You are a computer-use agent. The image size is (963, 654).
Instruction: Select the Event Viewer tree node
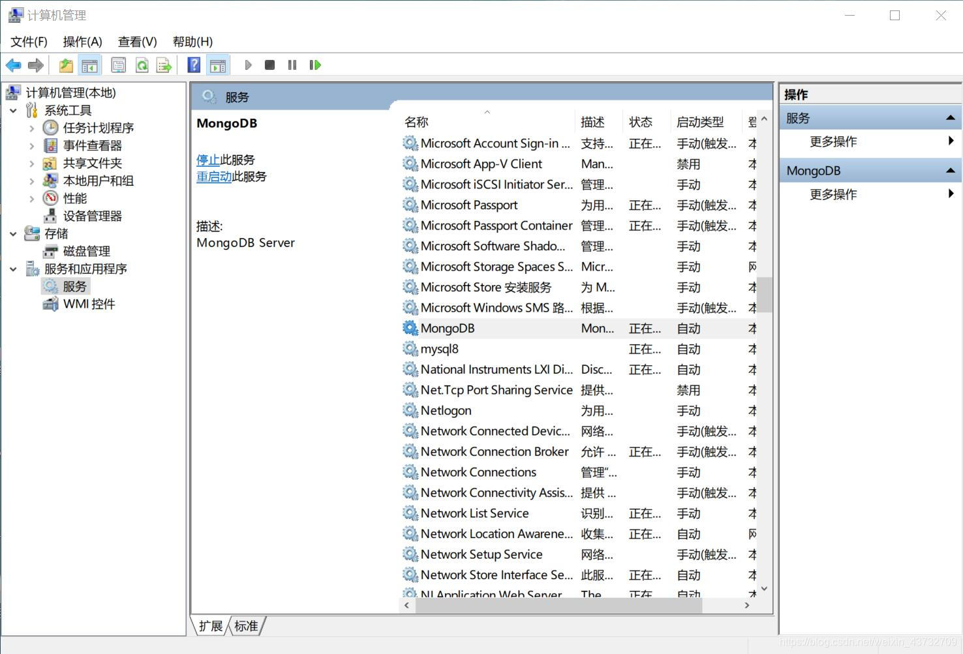(92, 145)
